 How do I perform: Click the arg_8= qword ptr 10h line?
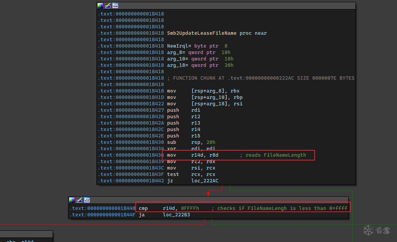[x=199, y=52]
